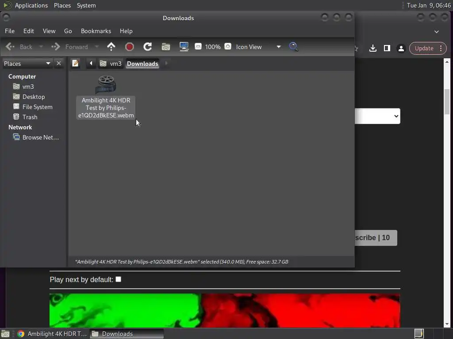
Task: Open System menu in top panel
Action: (86, 5)
